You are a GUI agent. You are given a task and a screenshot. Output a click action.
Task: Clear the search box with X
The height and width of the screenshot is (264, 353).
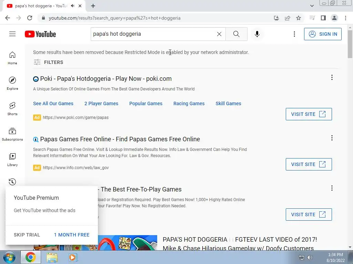[219, 34]
